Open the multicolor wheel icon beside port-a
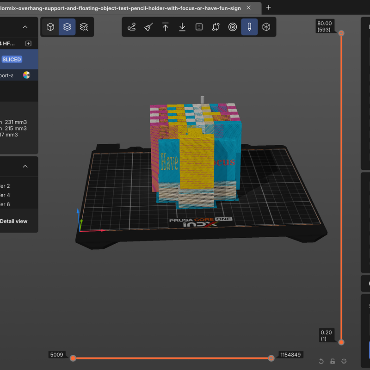 [x=26, y=75]
